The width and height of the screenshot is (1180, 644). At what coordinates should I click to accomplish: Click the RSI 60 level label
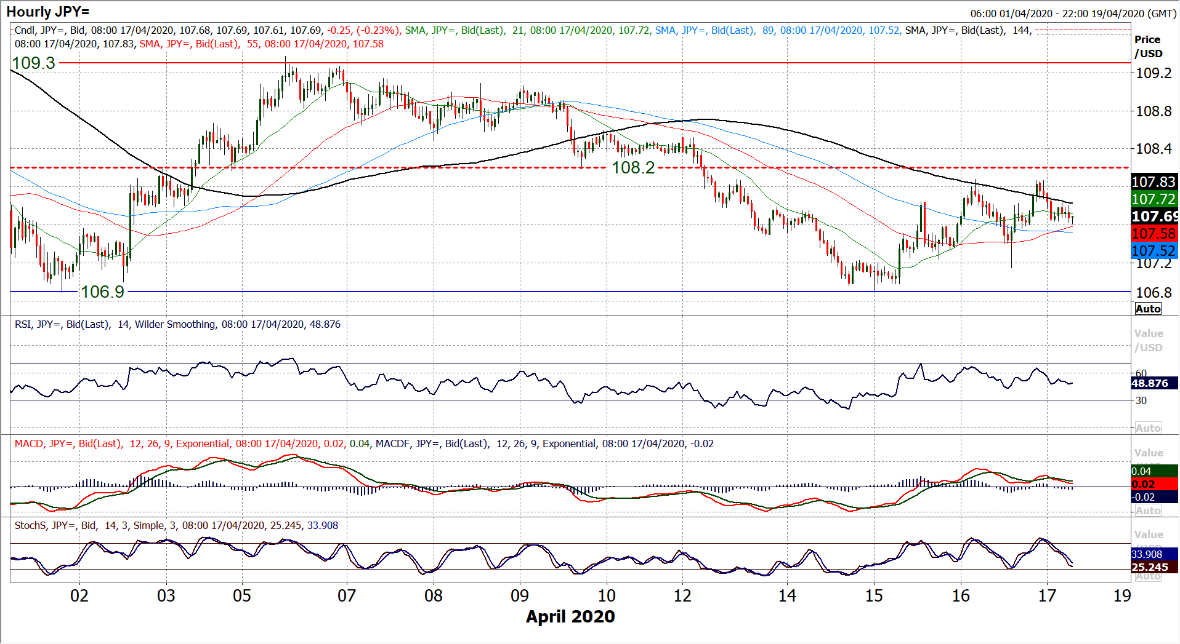click(1141, 373)
